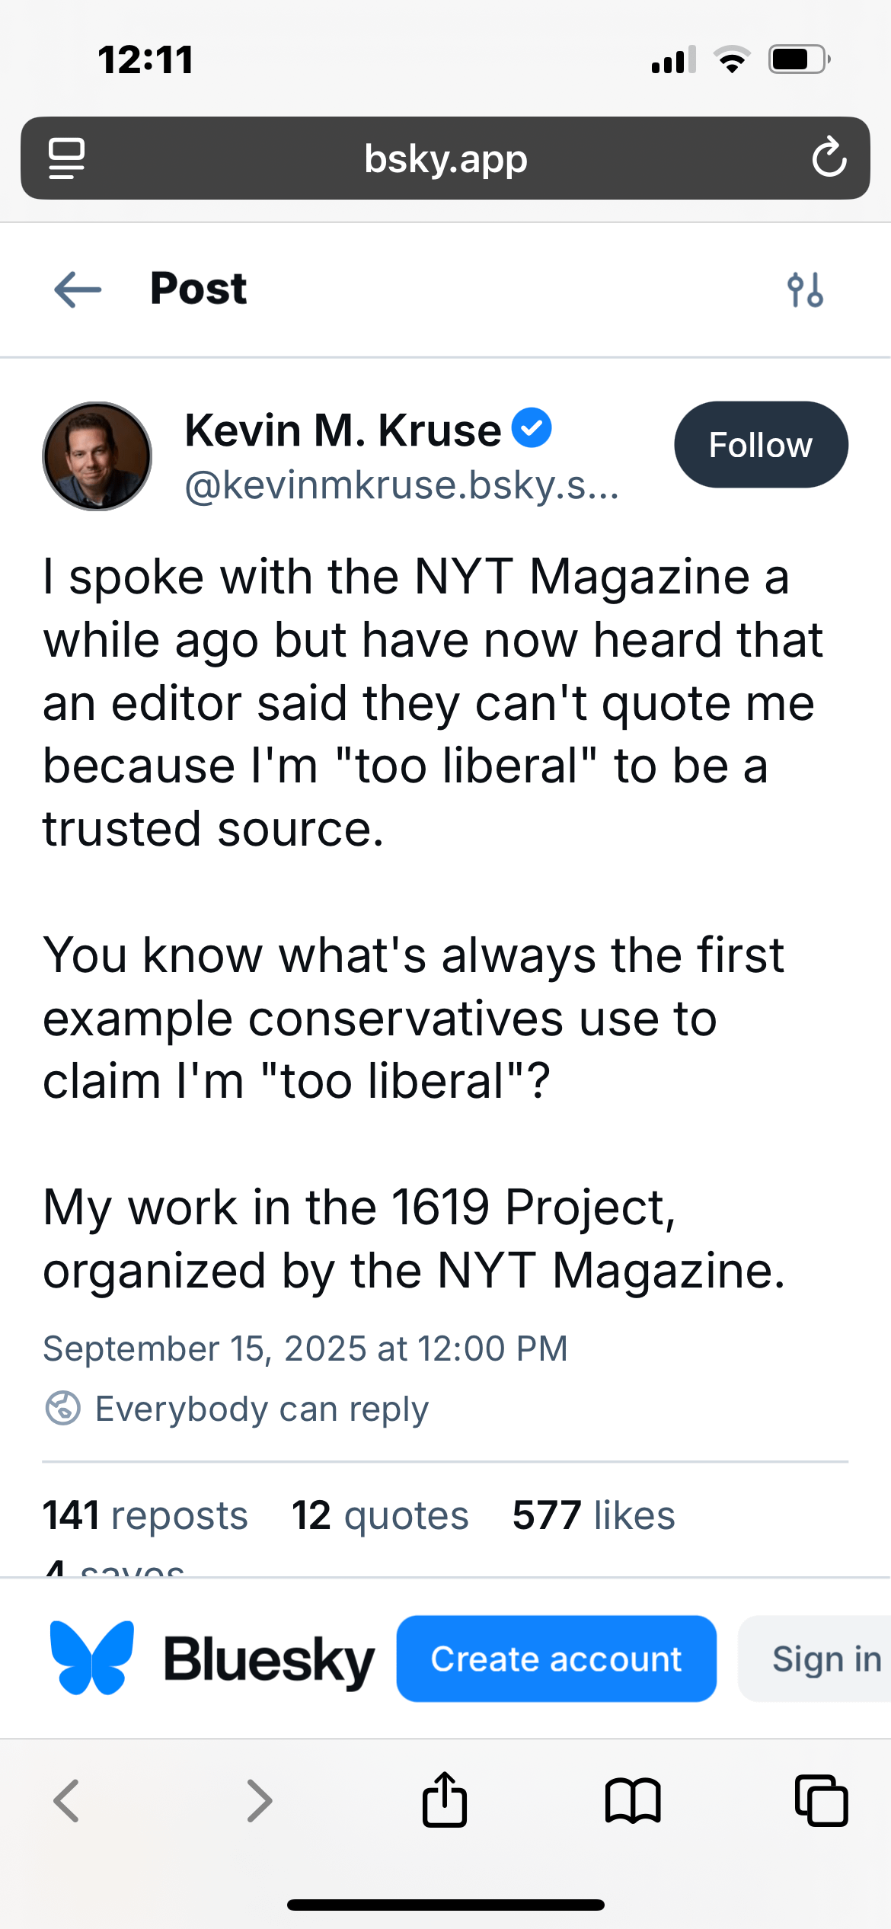
Task: Open Safari page menu icon in address bar
Action: [x=67, y=158]
